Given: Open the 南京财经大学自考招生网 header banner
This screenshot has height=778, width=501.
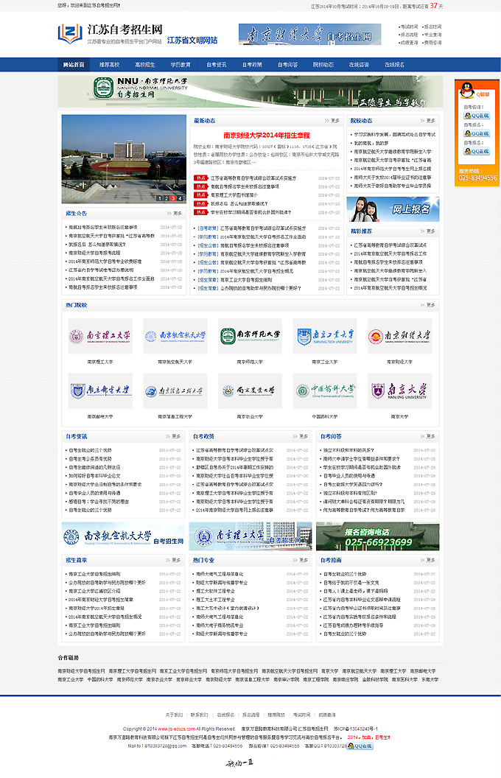Looking at the screenshot, I should (x=309, y=34).
